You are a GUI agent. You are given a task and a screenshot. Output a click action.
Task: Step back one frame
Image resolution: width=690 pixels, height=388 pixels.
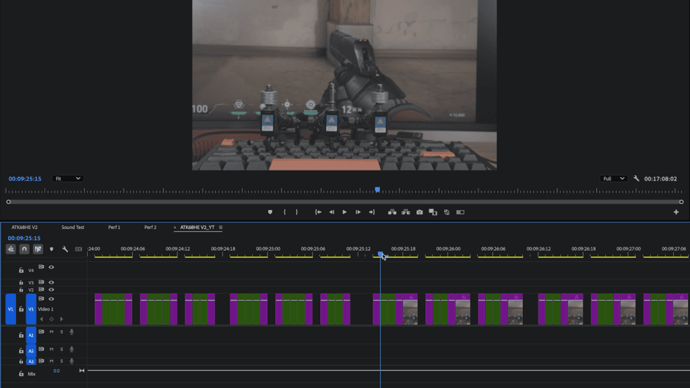pyautogui.click(x=332, y=212)
